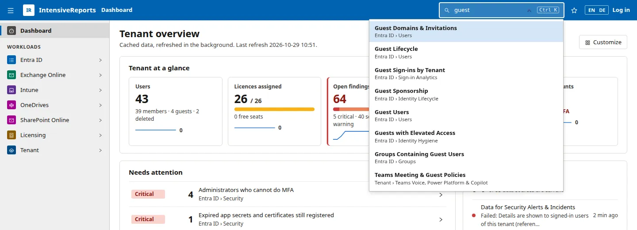This screenshot has width=637, height=230.
Task: Click the grid icon inside Customize
Action: coord(587,42)
